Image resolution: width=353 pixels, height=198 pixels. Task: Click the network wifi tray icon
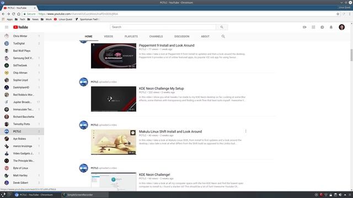326,195
